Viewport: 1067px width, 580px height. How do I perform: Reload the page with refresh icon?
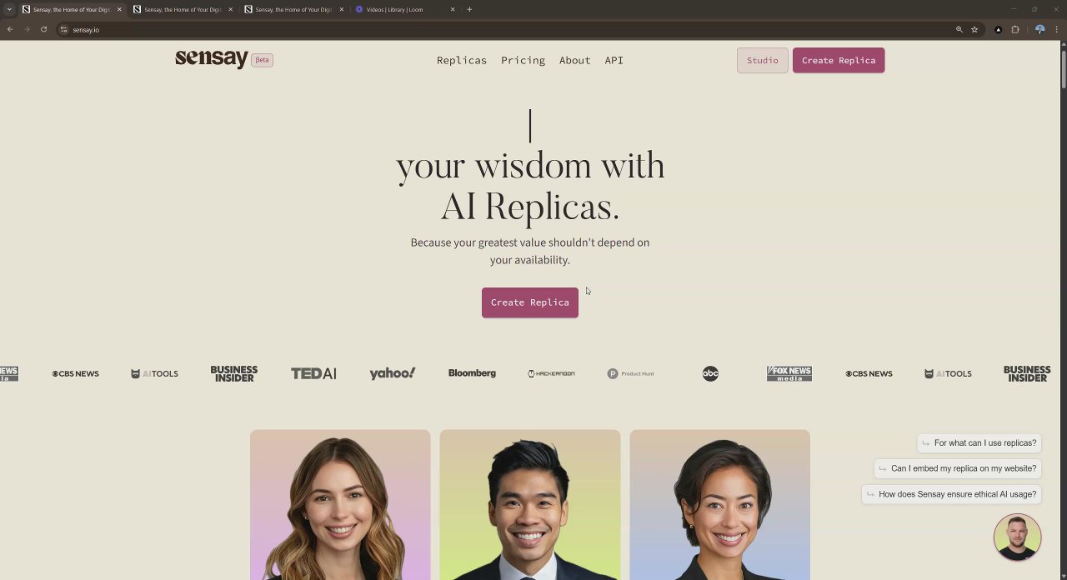(44, 29)
